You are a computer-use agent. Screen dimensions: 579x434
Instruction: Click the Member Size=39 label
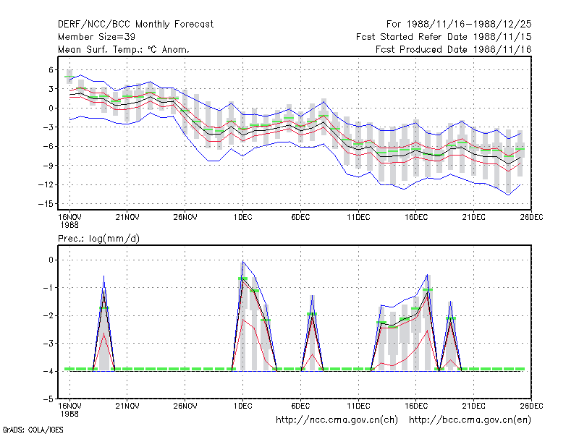96,37
